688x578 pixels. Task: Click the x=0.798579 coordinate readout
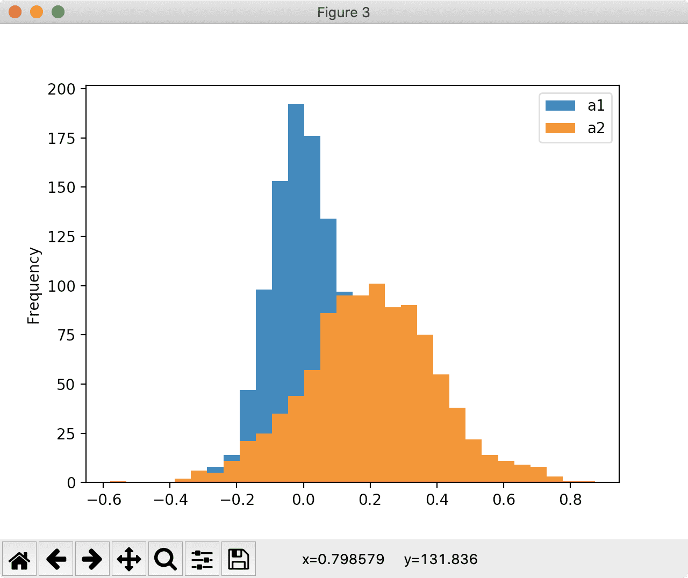click(343, 560)
